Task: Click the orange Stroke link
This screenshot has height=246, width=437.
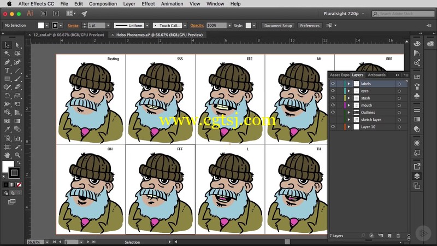Action: point(73,25)
